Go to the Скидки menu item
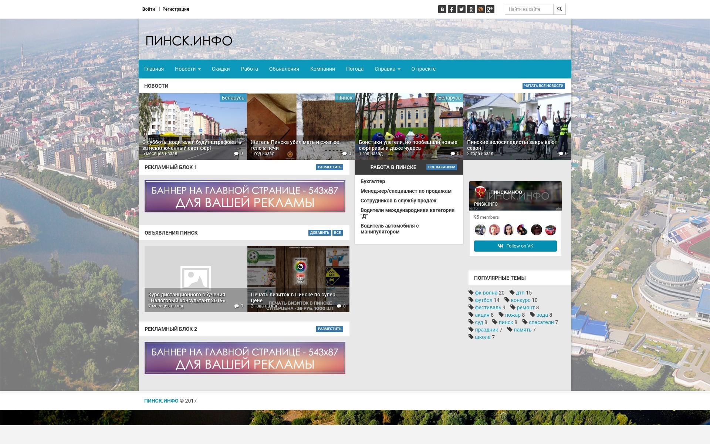This screenshot has width=710, height=444. 220,69
